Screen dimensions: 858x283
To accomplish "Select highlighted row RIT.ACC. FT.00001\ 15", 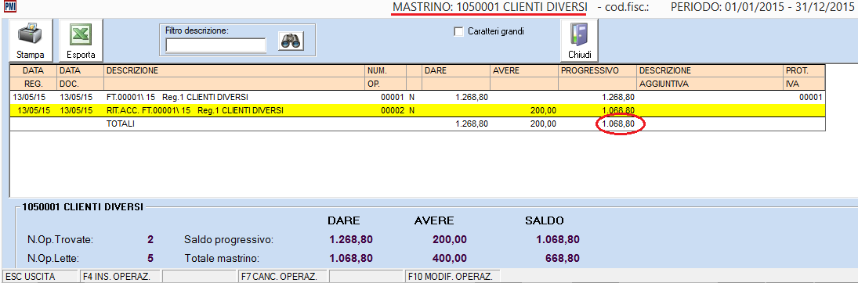I will click(x=417, y=110).
